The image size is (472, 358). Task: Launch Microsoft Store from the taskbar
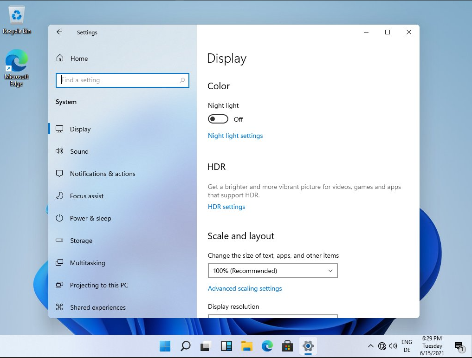[x=287, y=346]
